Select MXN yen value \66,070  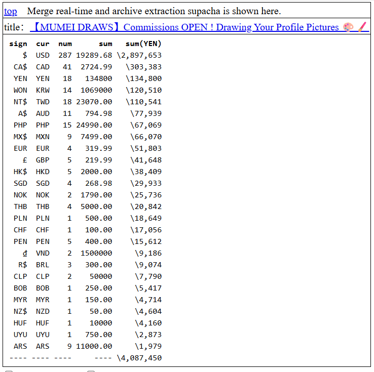pos(146,137)
